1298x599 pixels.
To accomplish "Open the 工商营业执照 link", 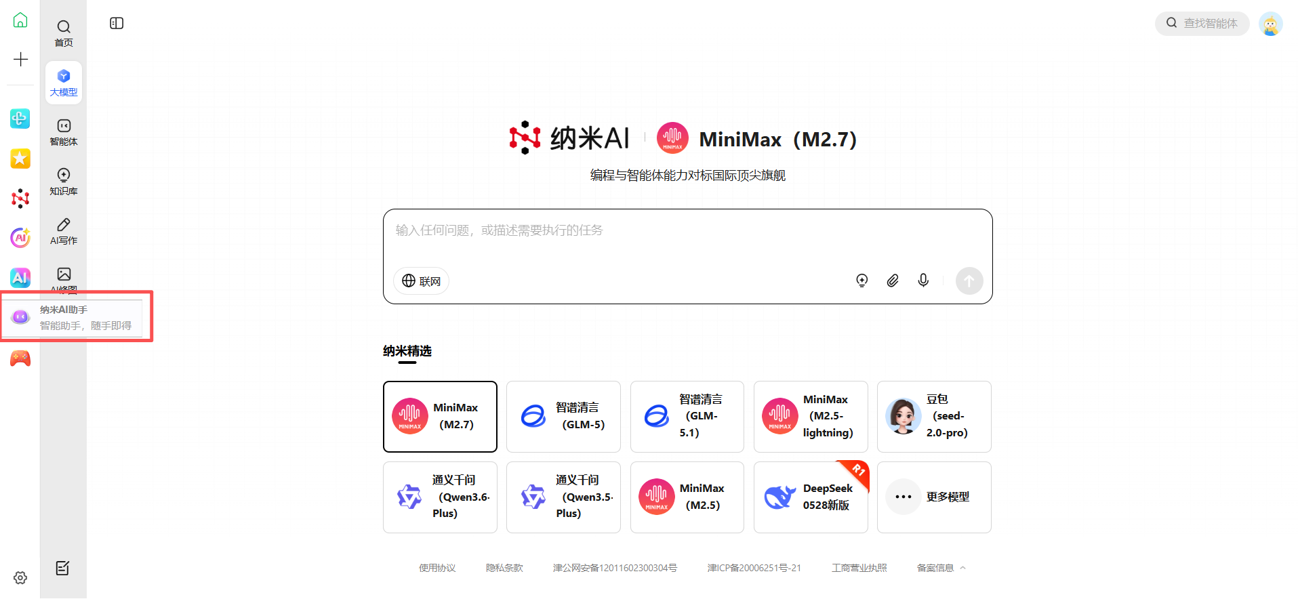I will coord(859,568).
